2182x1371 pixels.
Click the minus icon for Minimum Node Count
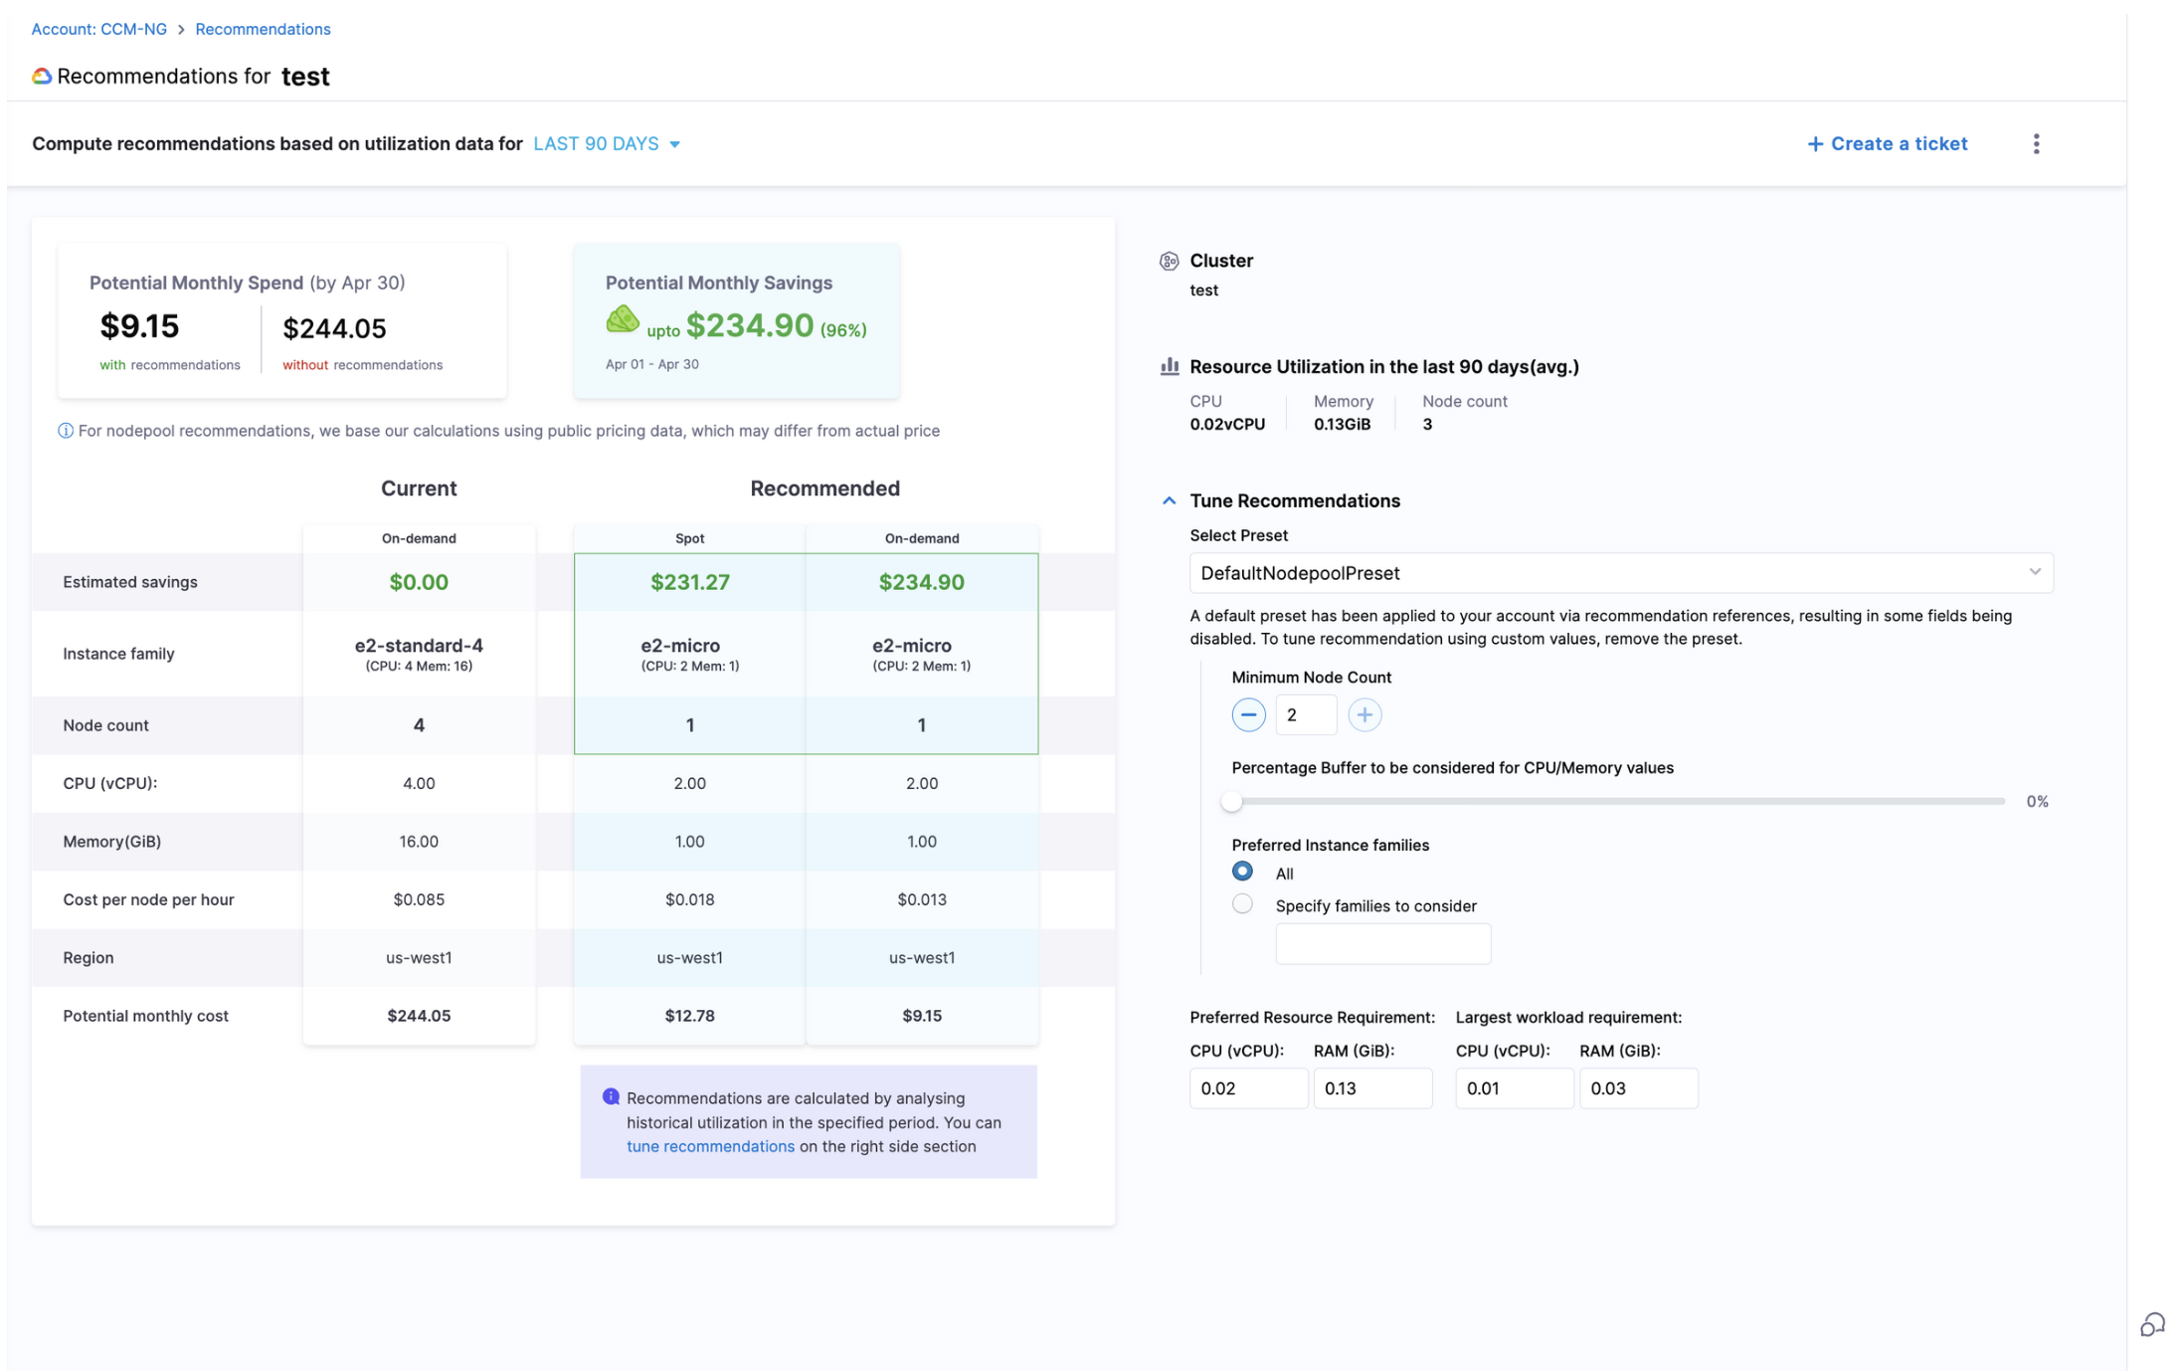[1248, 714]
